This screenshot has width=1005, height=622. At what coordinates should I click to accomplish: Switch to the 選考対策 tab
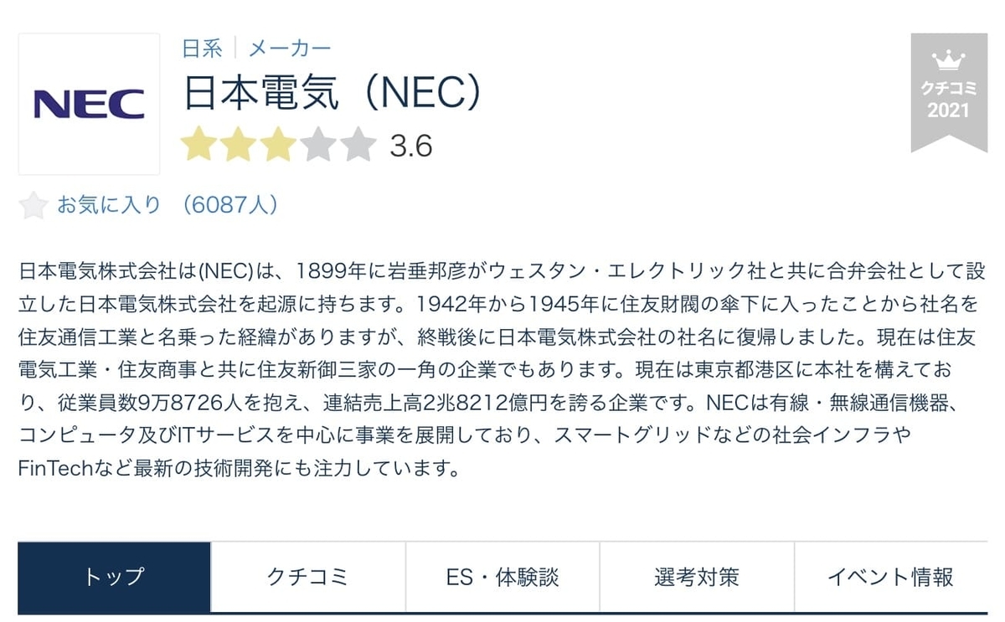pos(697,577)
